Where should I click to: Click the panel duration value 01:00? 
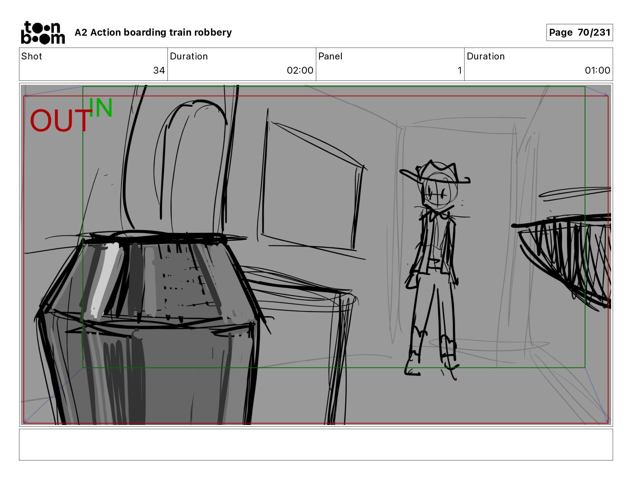click(x=597, y=71)
